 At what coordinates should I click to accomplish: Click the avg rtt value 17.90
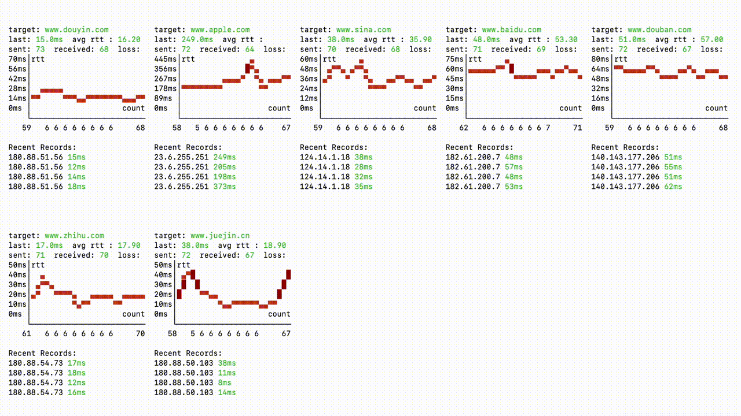tap(129, 245)
